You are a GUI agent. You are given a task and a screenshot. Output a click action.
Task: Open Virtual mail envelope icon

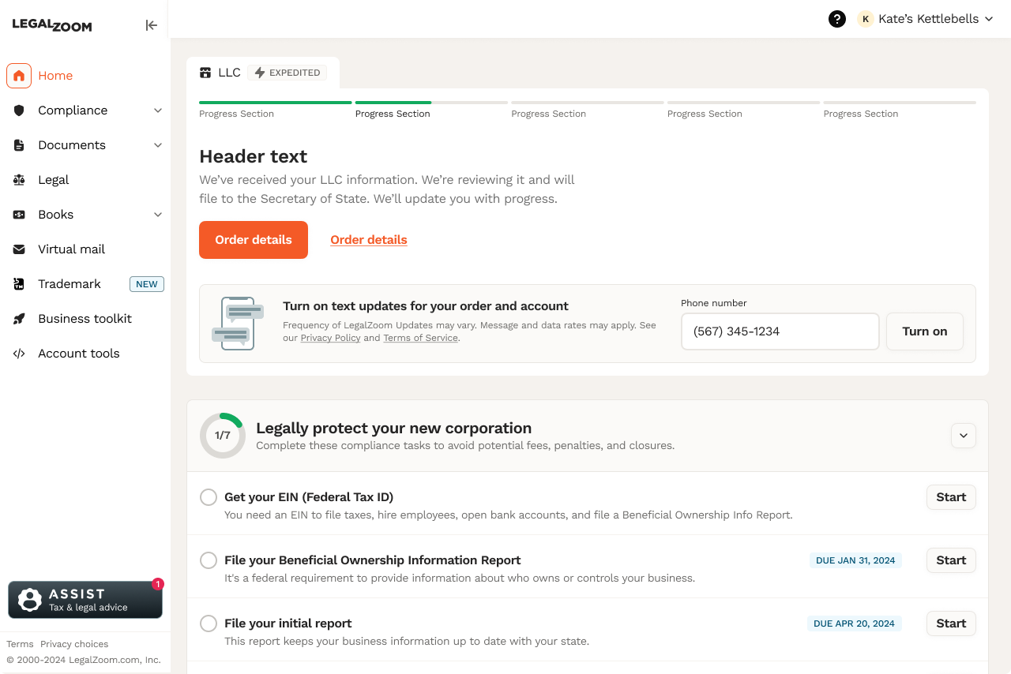pyautogui.click(x=19, y=249)
